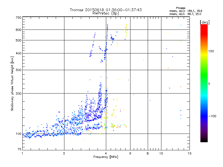This screenshot has width=223, height=167.
Task: Click the 'Phases' header text
Action: (x=180, y=8)
